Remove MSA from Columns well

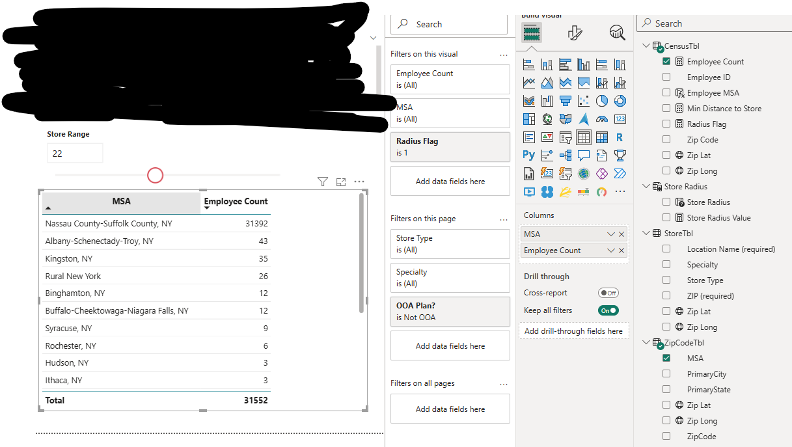[x=621, y=234]
